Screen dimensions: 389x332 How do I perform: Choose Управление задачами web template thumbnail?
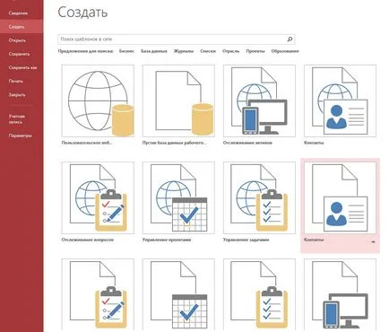click(259, 197)
